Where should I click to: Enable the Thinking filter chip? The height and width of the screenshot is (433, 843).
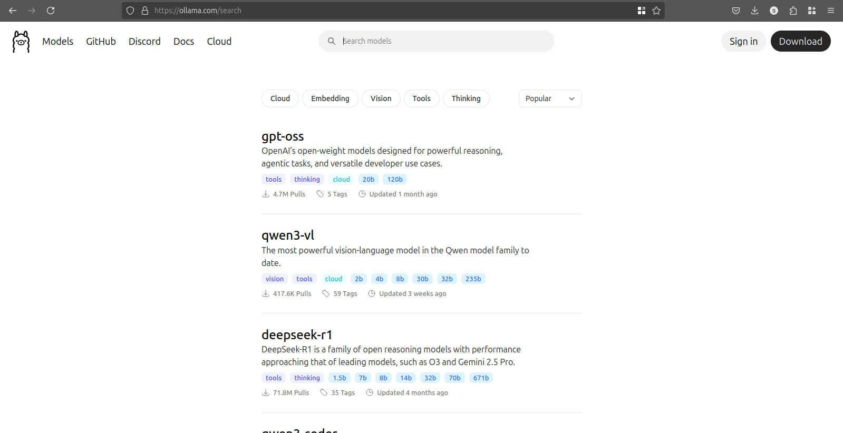coord(466,99)
